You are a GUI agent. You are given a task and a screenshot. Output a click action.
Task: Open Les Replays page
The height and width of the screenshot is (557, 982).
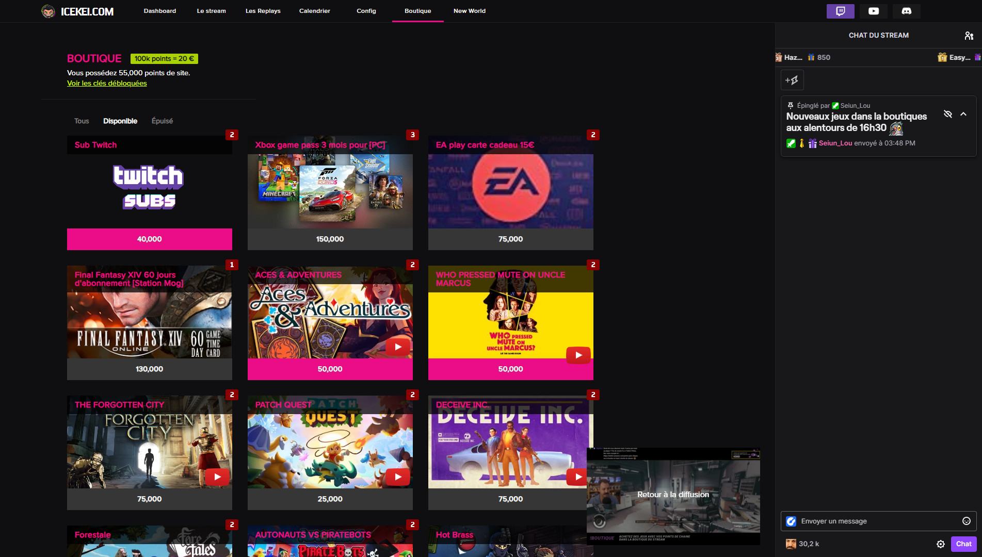pyautogui.click(x=263, y=11)
